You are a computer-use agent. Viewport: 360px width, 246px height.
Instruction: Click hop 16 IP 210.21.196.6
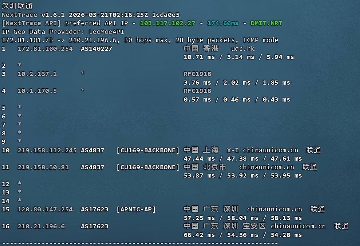pyautogui.click(x=41, y=226)
